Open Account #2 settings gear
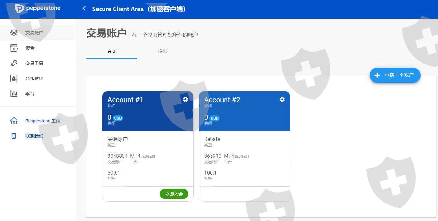The image size is (438, 221). click(282, 99)
